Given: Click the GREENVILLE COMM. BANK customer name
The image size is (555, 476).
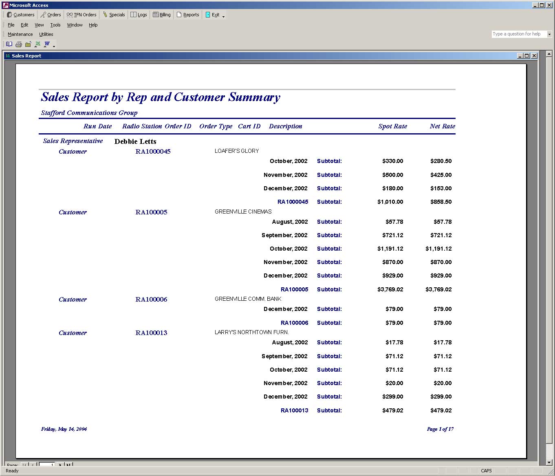Looking at the screenshot, I should point(248,299).
